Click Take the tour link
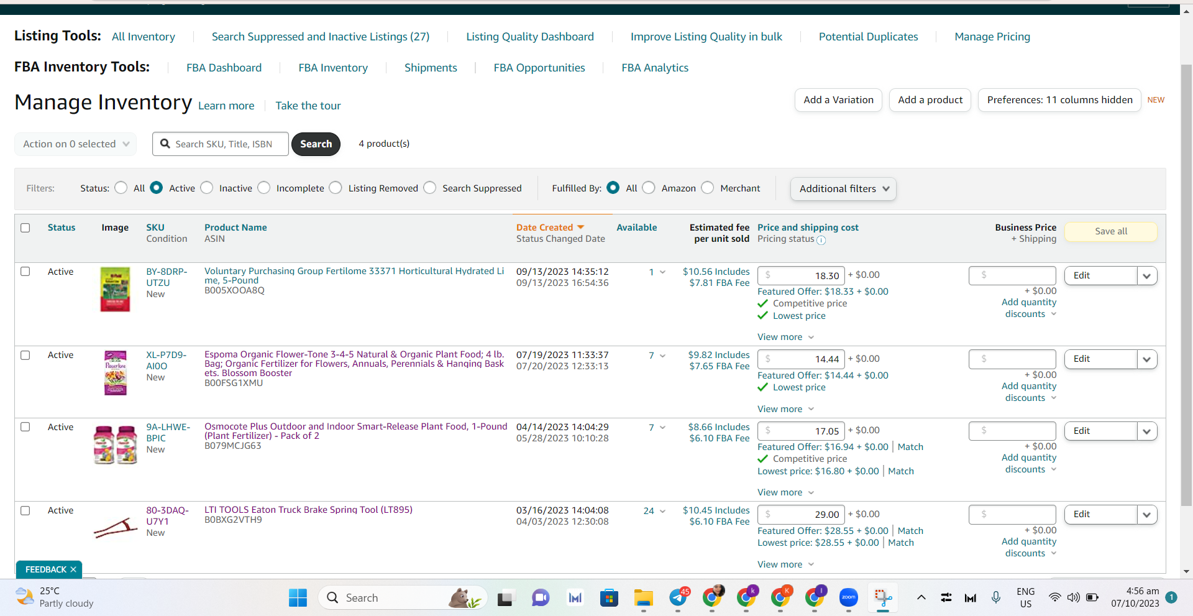Screen dimensions: 1193x616 pos(308,106)
